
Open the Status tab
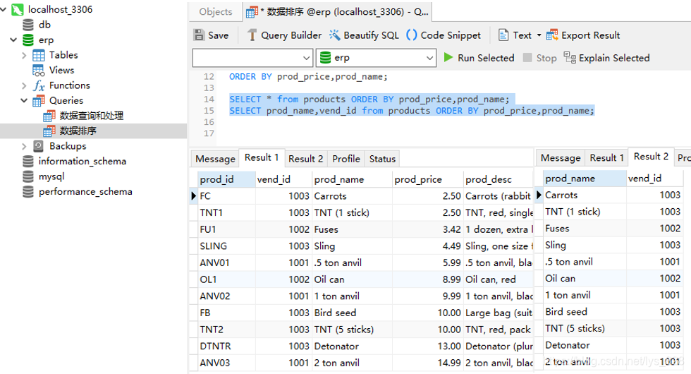tap(382, 159)
